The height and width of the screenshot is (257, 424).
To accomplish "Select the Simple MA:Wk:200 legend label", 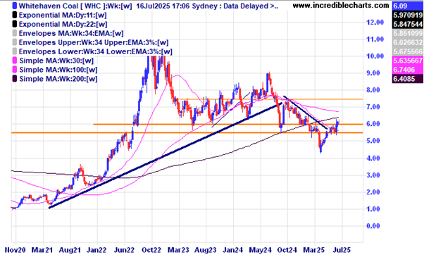I will (x=58, y=79).
